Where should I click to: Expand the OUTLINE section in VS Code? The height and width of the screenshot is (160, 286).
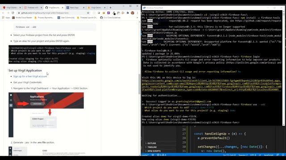(151, 143)
